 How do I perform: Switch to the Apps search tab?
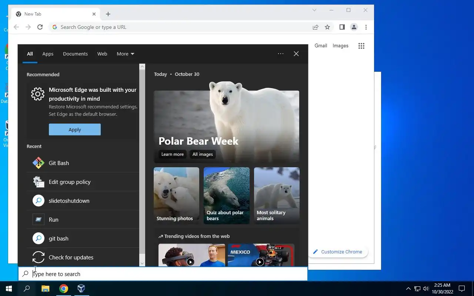click(x=48, y=54)
